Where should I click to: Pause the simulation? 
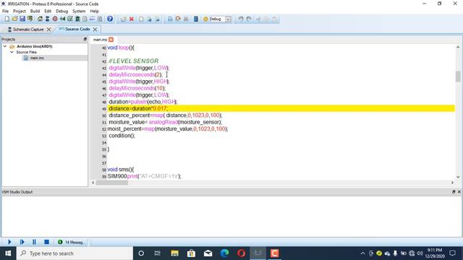(x=34, y=242)
